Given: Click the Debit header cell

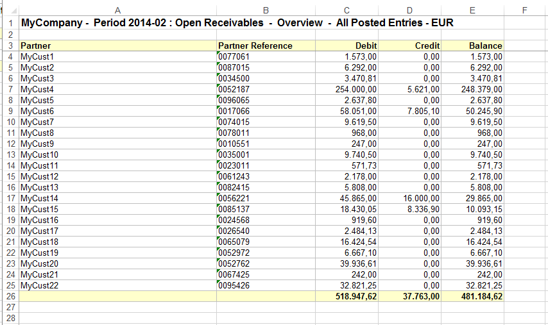Looking at the screenshot, I should 347,46.
